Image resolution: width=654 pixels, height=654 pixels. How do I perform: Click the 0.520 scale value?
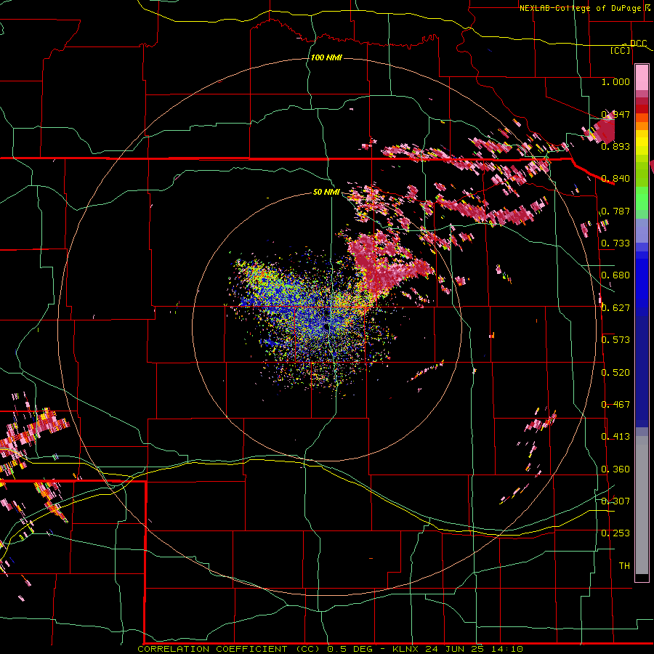(615, 373)
